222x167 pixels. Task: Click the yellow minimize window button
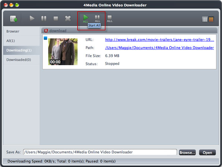tap(11, 5)
